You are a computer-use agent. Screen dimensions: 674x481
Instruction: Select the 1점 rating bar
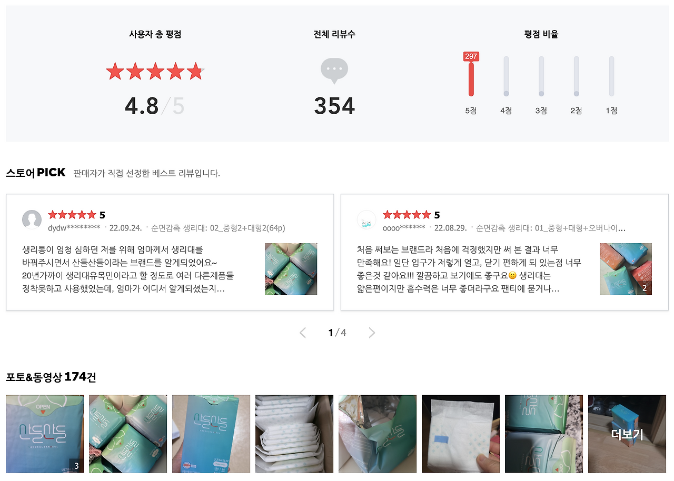[x=611, y=76]
